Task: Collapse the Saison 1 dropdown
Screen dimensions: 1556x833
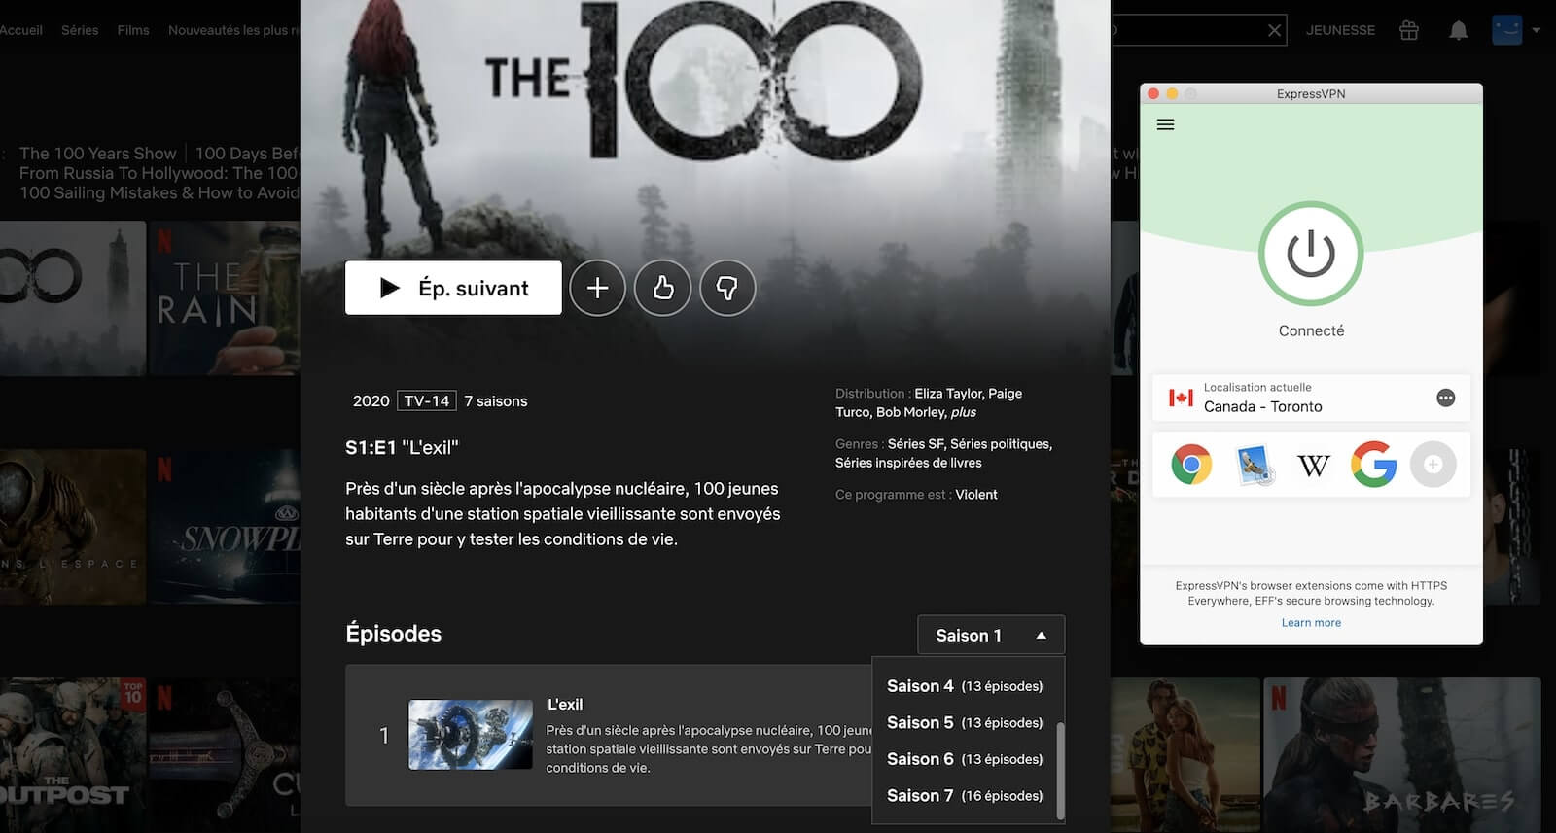Action: click(x=991, y=635)
